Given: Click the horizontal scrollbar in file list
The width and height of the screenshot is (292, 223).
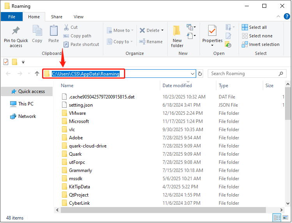Looking at the screenshot, I should click(x=156, y=210).
